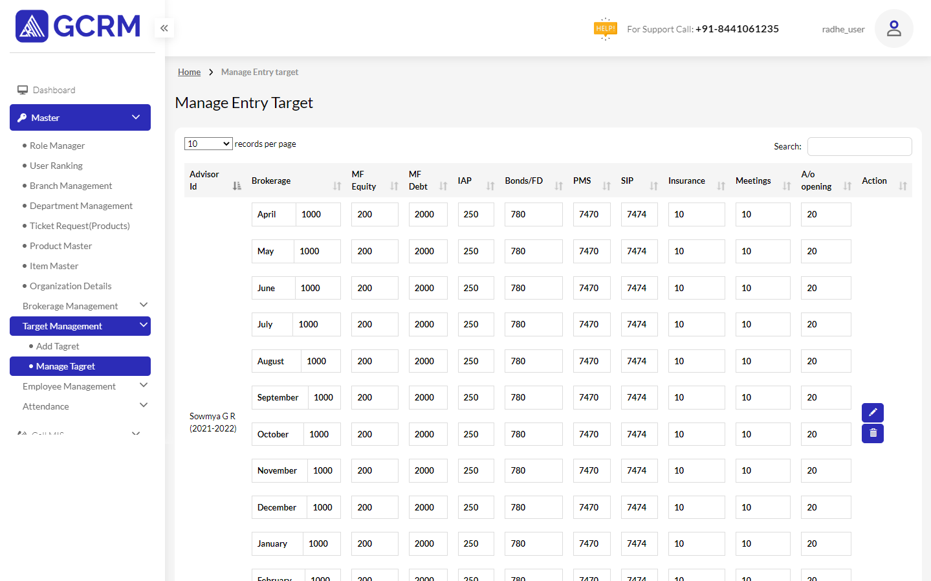The height and width of the screenshot is (581, 931).
Task: Sort by the Insurance column arrows
Action: click(721, 186)
